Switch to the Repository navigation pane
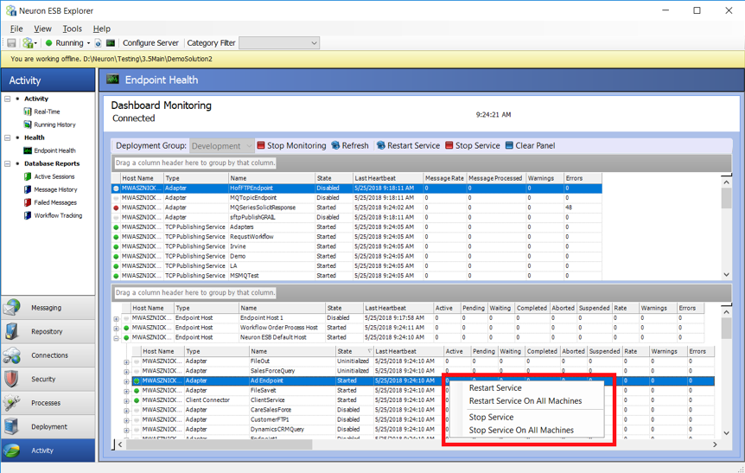The width and height of the screenshot is (745, 473). tap(48, 331)
